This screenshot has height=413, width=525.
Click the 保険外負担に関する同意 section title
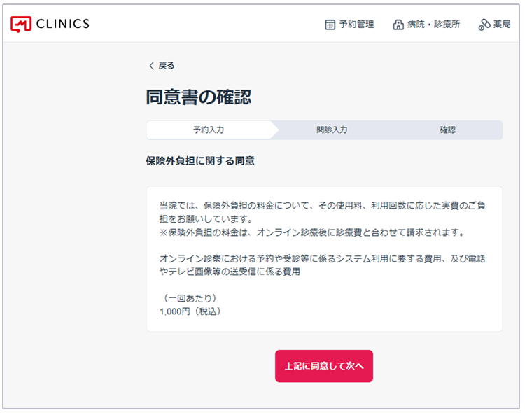(200, 161)
